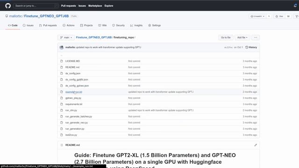Viewport: 299px width, 168px height.
Task: Open the Pull requests repository tab
Action: (x=48, y=25)
